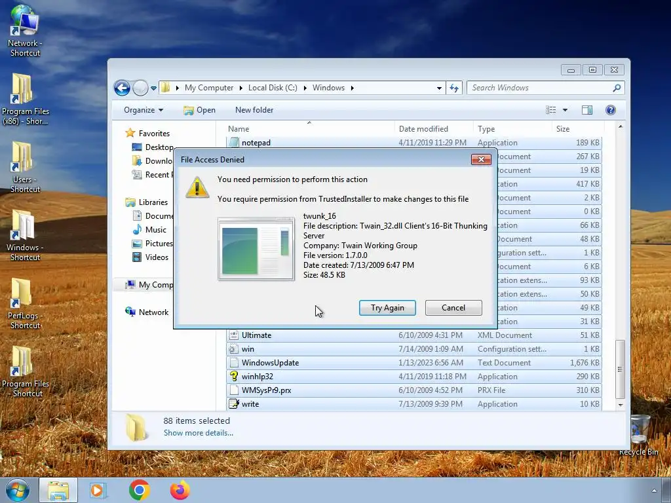
Task: Open the Organize menu
Action: (144, 110)
